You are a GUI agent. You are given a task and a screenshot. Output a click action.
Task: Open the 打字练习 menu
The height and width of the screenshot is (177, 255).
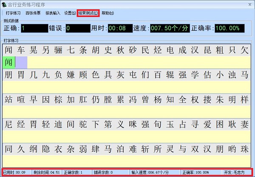[x=13, y=14]
